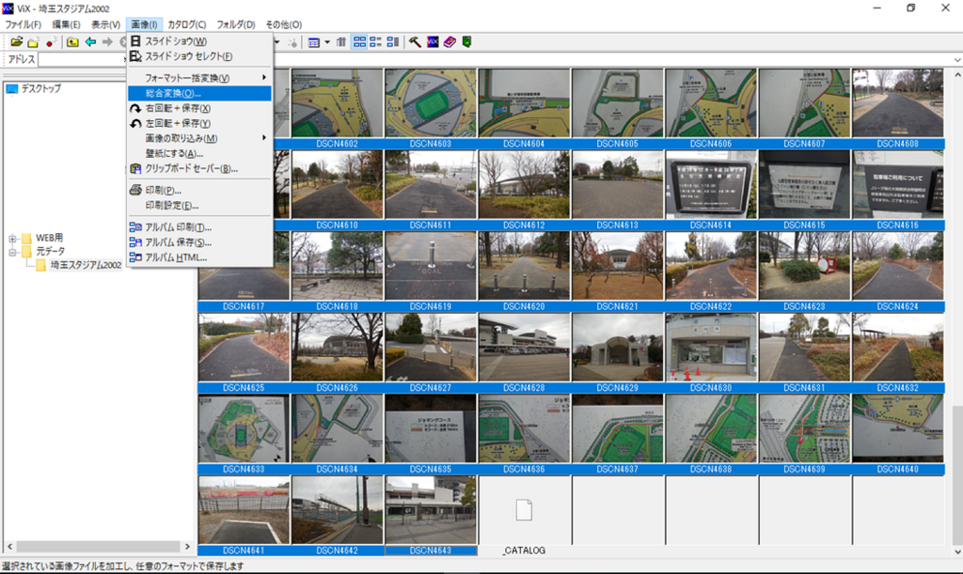Image resolution: width=963 pixels, height=574 pixels.
Task: Open the フォルダ(D) menu
Action: point(236,24)
